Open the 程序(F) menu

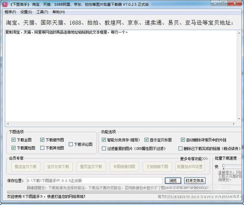point(10,12)
